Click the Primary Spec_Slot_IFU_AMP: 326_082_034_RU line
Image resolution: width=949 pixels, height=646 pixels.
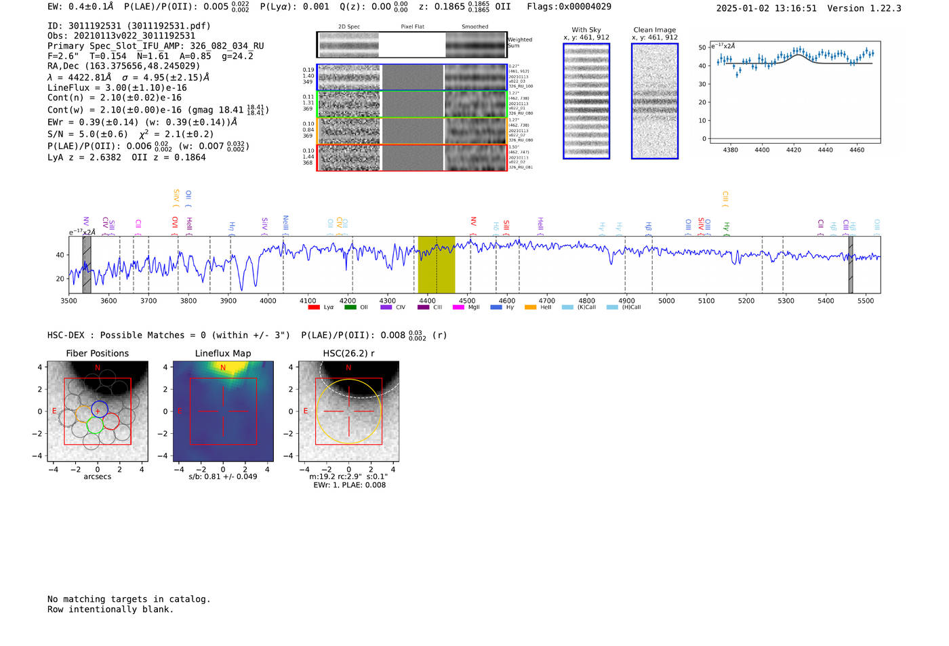[156, 46]
